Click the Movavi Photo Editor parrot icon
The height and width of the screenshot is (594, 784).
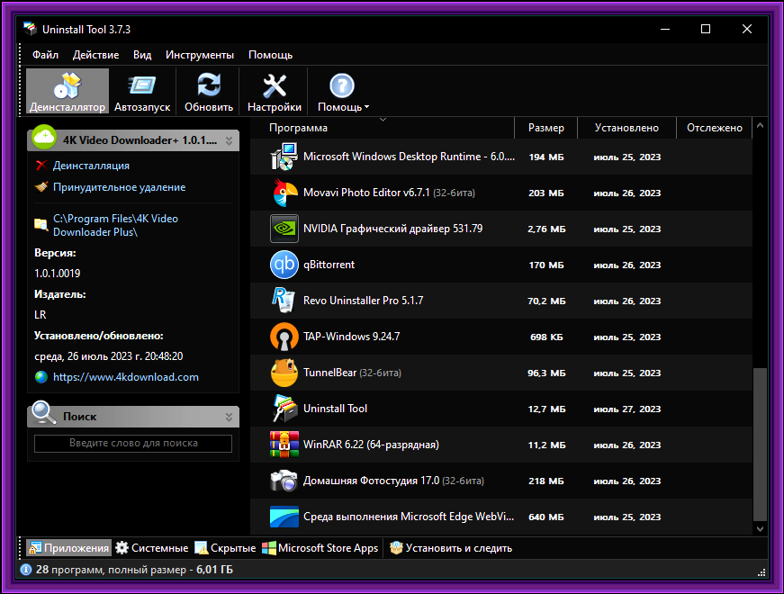point(284,193)
